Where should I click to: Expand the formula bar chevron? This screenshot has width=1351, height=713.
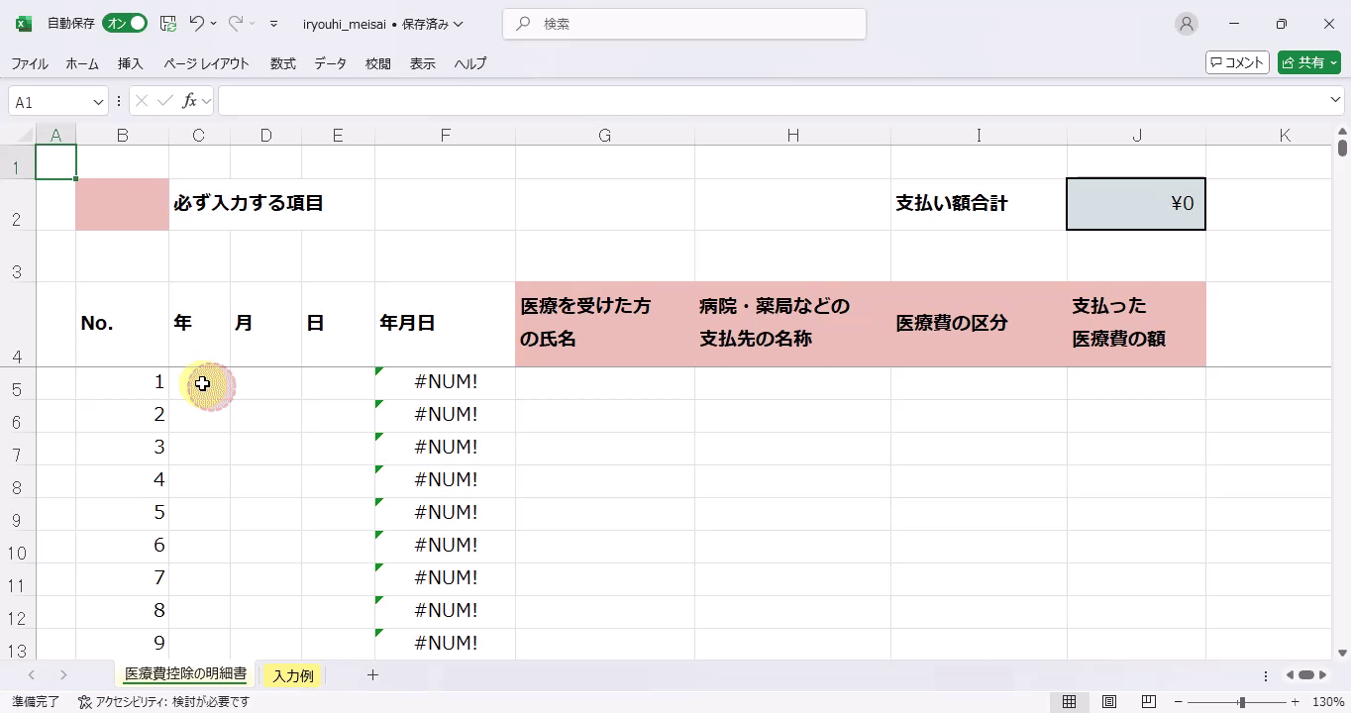(x=1335, y=101)
